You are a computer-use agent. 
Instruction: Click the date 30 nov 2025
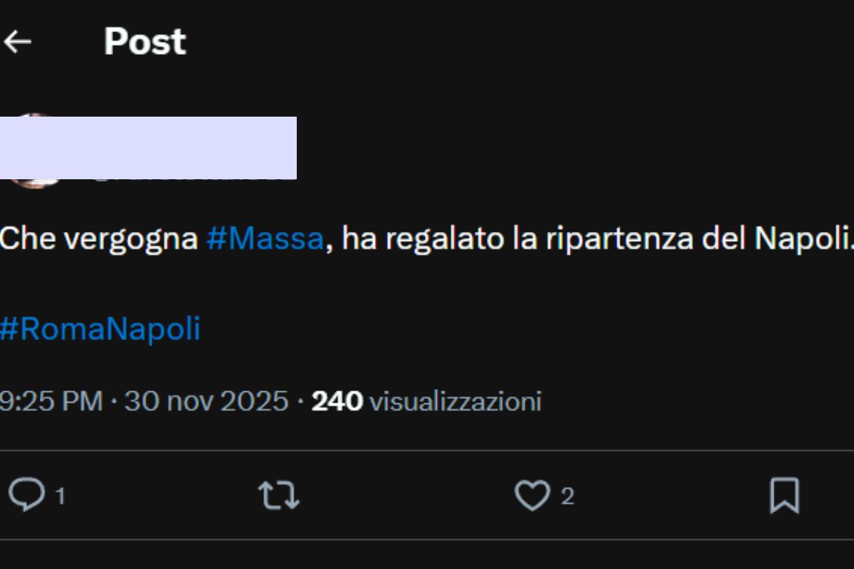(x=206, y=400)
